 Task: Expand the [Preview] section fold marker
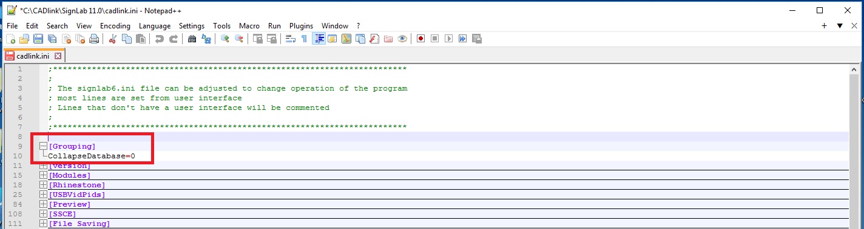click(43, 204)
